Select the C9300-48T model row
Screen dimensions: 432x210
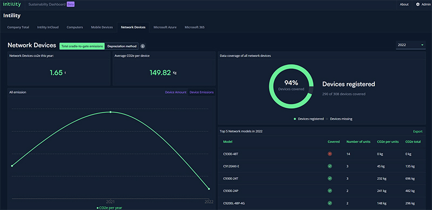pyautogui.click(x=321, y=154)
